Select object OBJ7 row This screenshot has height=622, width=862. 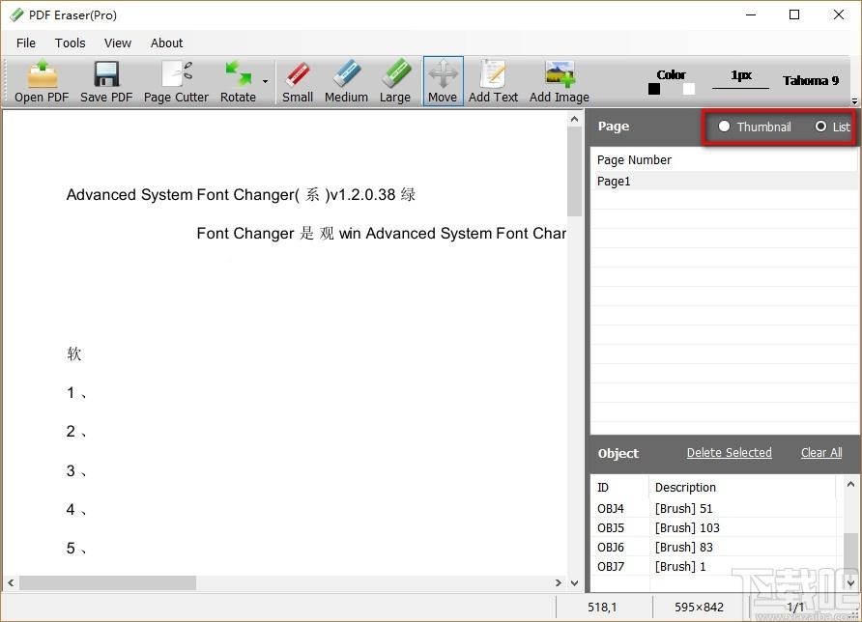(717, 567)
